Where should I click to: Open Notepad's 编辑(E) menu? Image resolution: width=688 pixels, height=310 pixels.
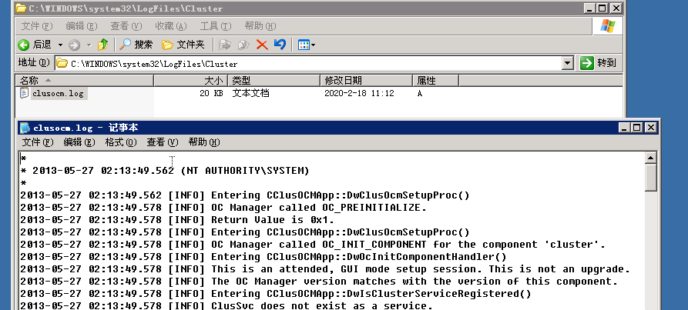[x=79, y=142]
